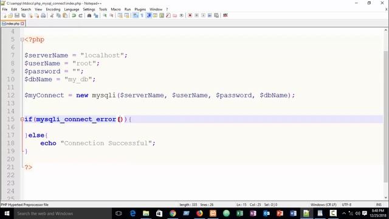
Task: Show hidden tray icons chevron
Action: pyautogui.click(x=344, y=214)
